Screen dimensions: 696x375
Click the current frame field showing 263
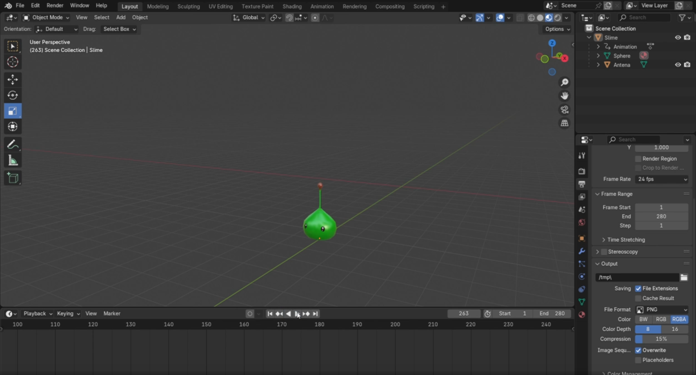pyautogui.click(x=464, y=313)
